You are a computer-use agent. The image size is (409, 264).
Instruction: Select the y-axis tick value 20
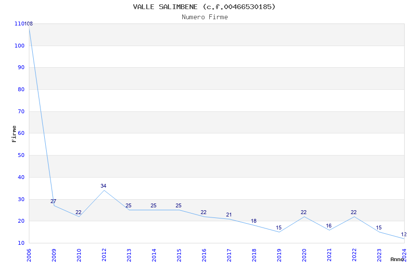point(21,221)
